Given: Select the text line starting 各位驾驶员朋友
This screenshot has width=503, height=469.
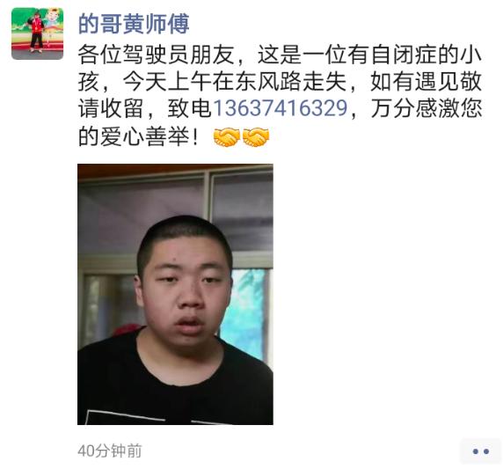Looking at the screenshot, I should [280, 54].
